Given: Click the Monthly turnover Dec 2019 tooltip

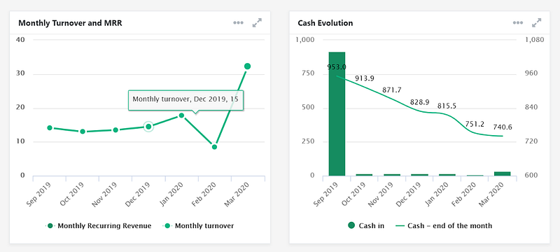Looking at the screenshot, I should click(185, 99).
